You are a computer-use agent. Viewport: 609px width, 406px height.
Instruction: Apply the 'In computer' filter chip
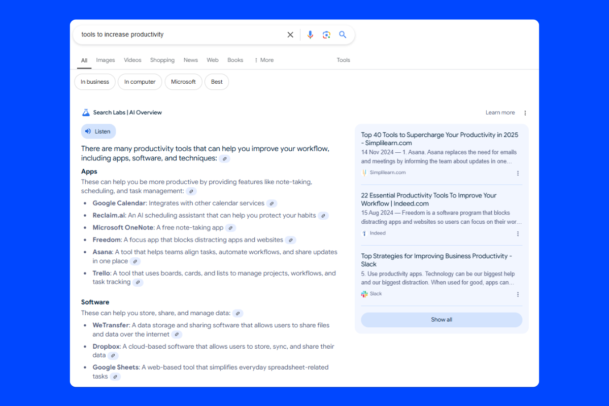click(140, 82)
